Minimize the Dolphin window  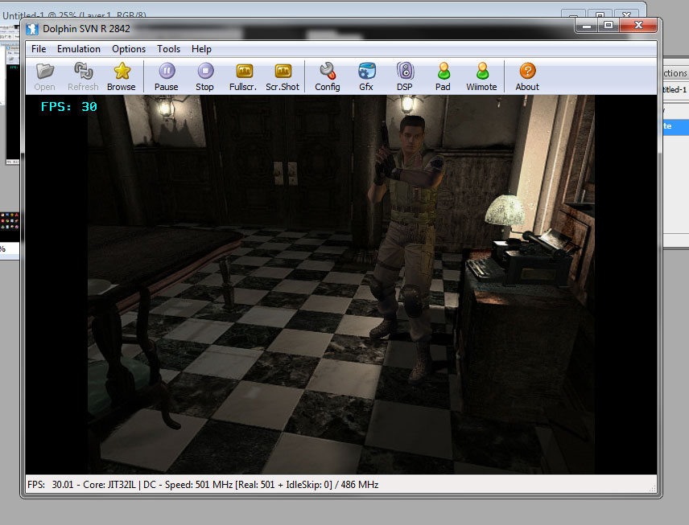(586, 26)
